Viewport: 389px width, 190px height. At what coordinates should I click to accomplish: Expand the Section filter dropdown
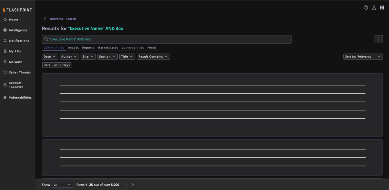(x=108, y=57)
